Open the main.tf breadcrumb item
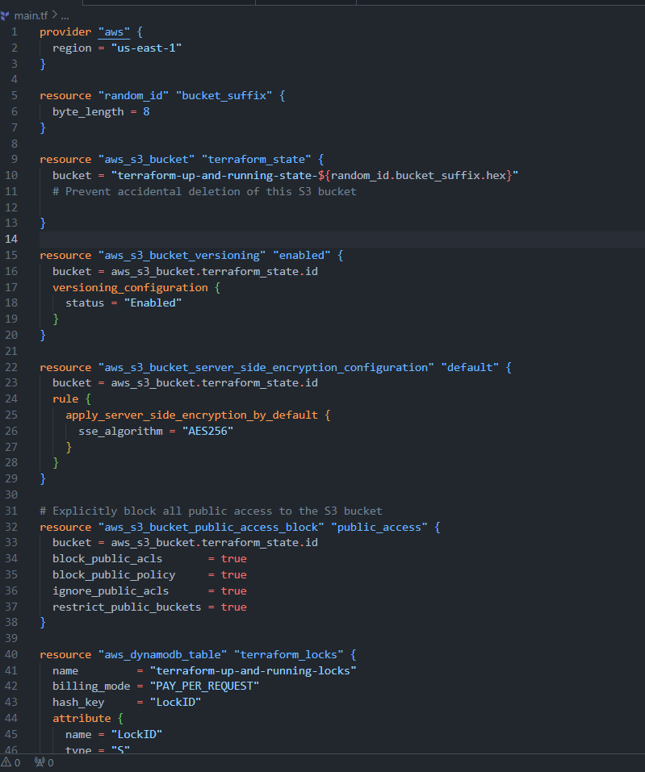645x772 pixels. [31, 16]
